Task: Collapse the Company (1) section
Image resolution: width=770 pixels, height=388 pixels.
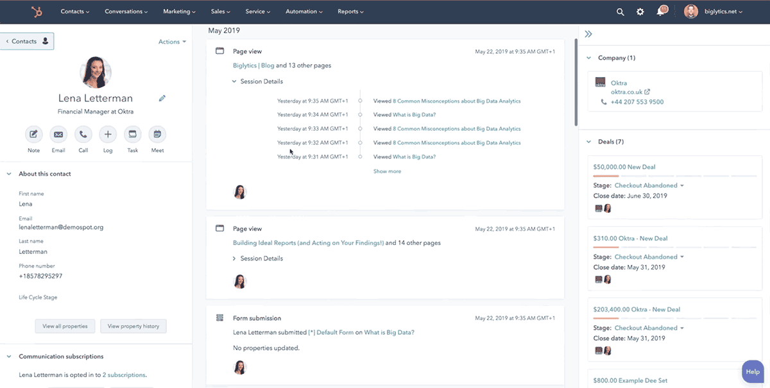Action: point(589,58)
